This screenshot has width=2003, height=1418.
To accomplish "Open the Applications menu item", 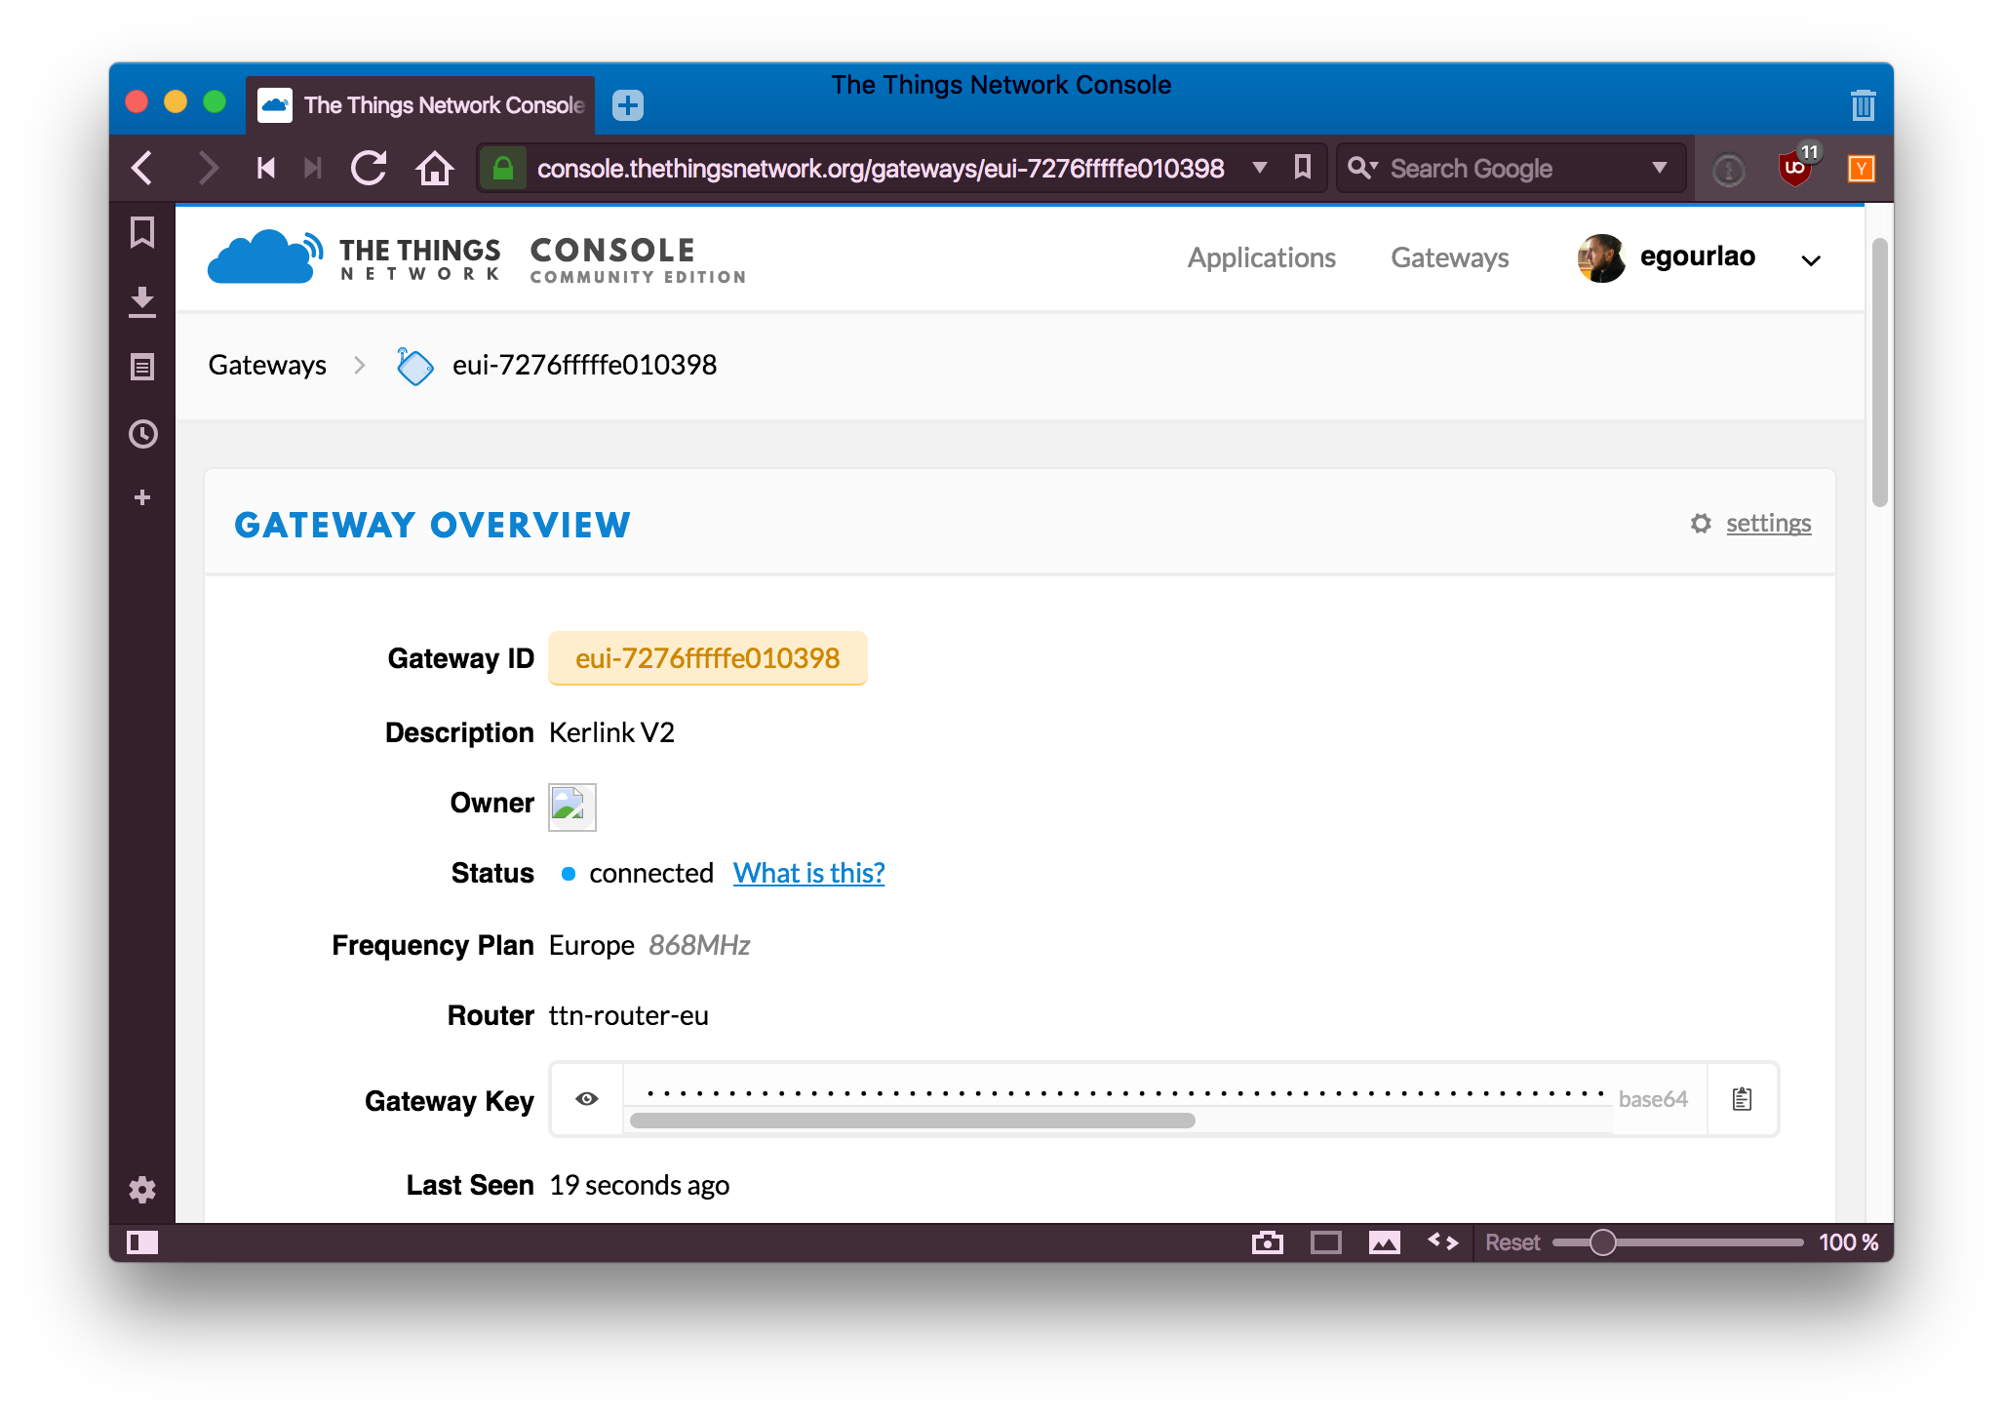I will [x=1261, y=257].
